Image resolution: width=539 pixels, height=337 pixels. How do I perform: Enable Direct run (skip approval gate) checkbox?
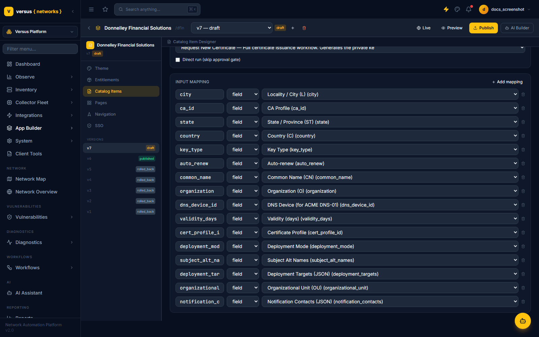178,60
